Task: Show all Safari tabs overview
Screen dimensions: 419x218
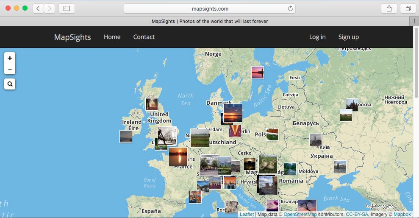Action: [408, 8]
